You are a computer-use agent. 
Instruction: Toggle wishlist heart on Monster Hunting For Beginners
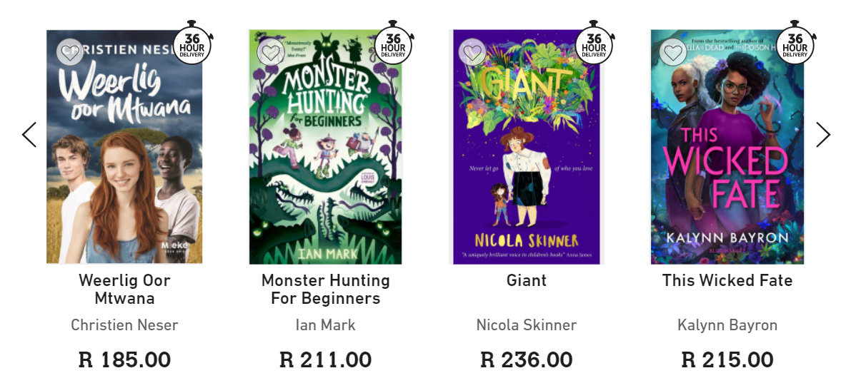click(x=271, y=52)
